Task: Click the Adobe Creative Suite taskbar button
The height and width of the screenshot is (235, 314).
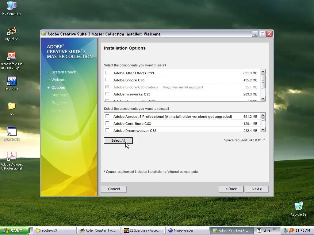Action: point(231,230)
